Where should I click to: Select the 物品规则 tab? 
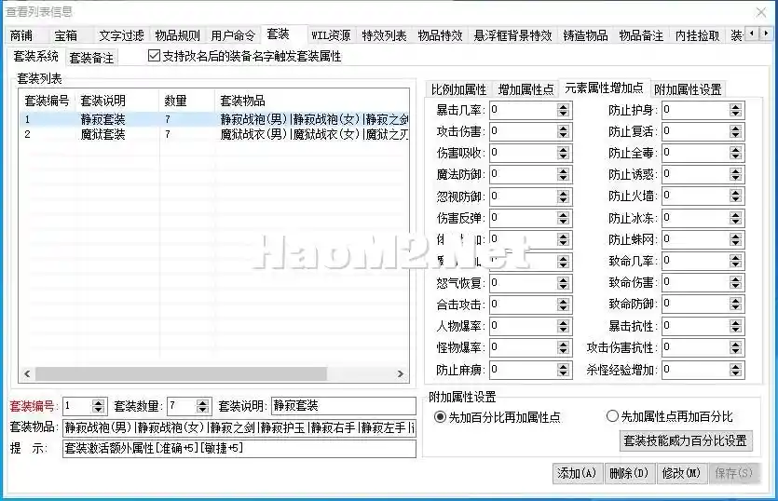(177, 35)
